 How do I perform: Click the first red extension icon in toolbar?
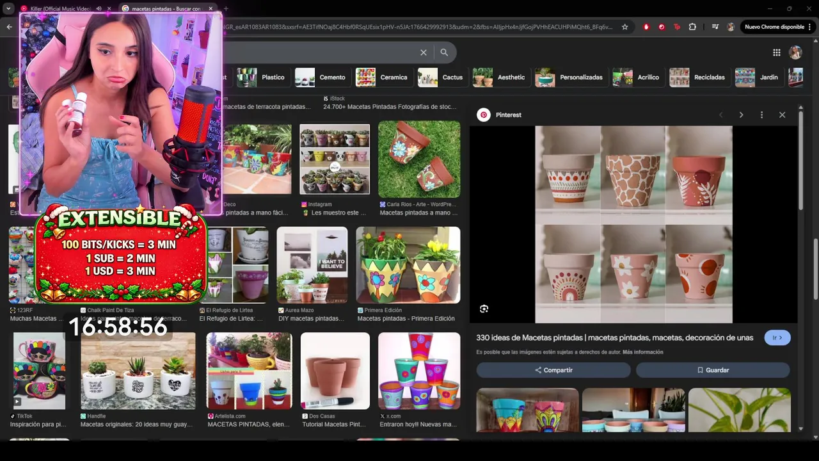[646, 27]
